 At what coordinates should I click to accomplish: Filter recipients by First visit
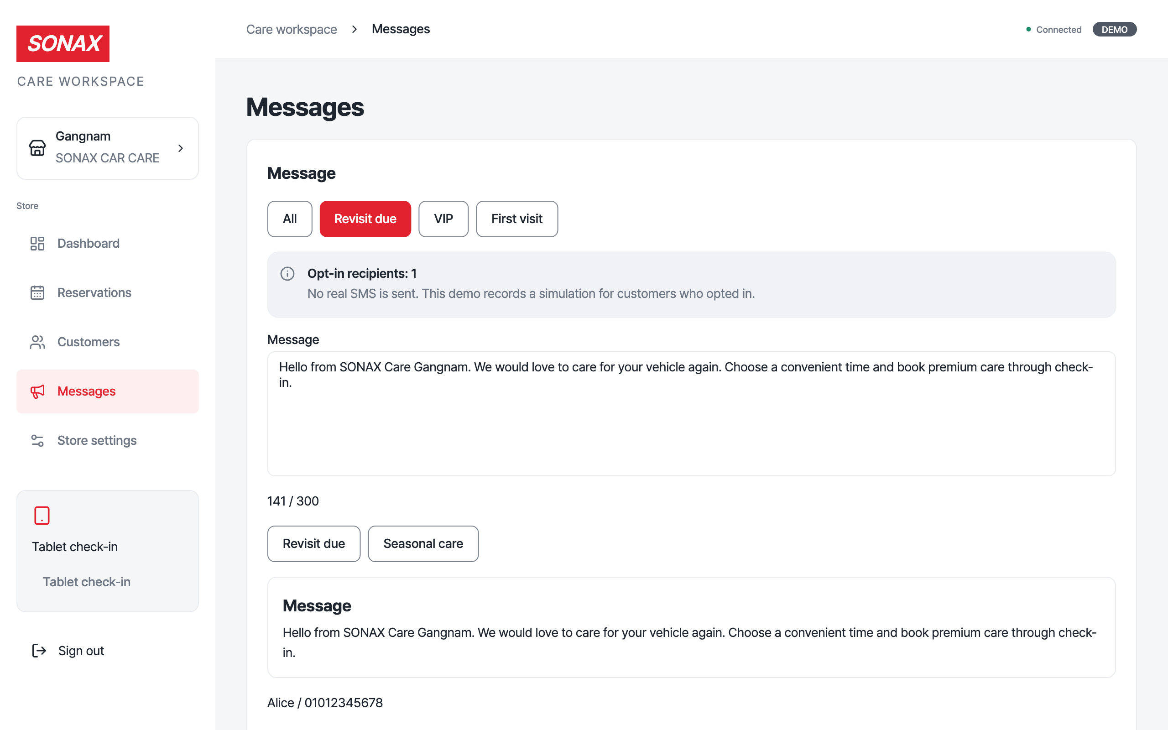pyautogui.click(x=517, y=219)
